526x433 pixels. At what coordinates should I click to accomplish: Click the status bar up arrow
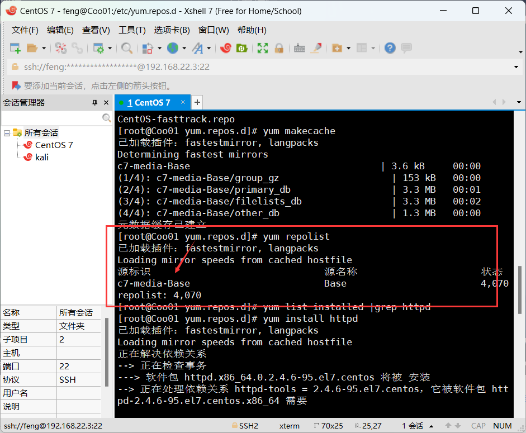(x=448, y=426)
